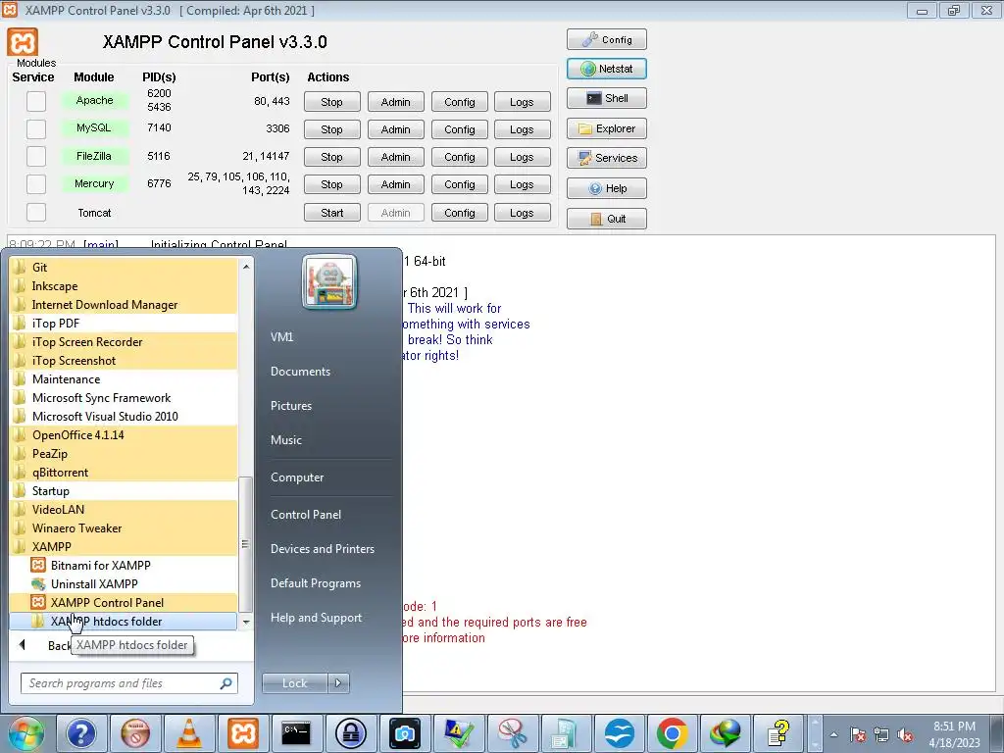Open Apache Logs
The width and height of the screenshot is (1004, 753).
point(522,102)
